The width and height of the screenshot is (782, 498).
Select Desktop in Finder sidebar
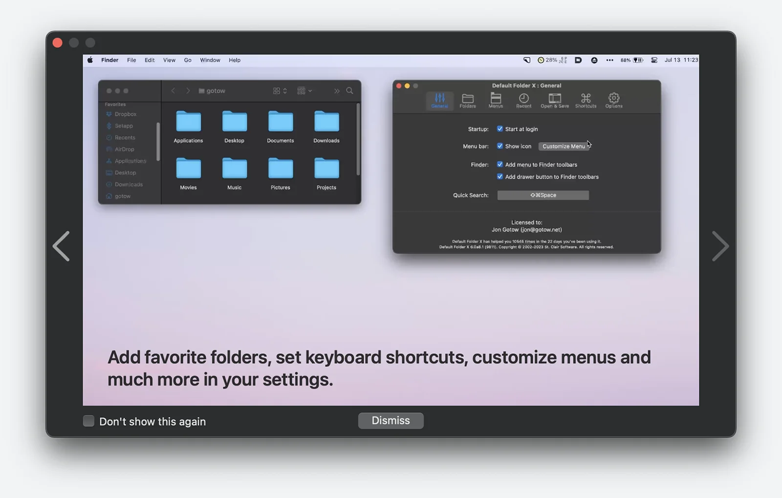[x=121, y=173]
